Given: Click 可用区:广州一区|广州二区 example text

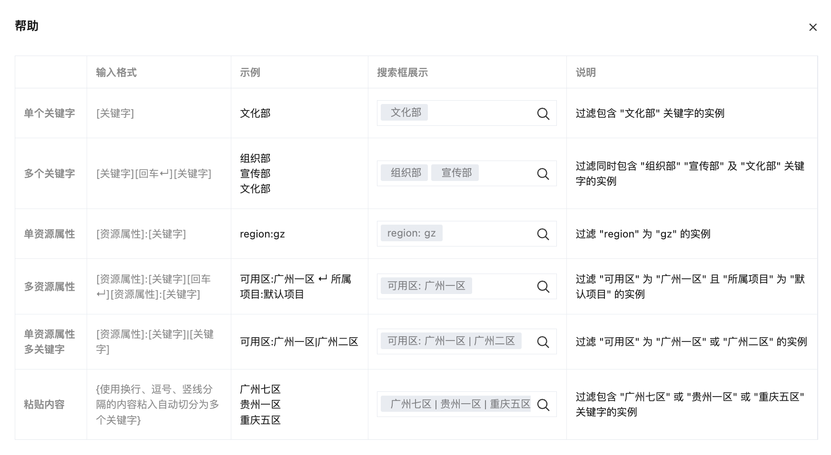Looking at the screenshot, I should (x=299, y=341).
